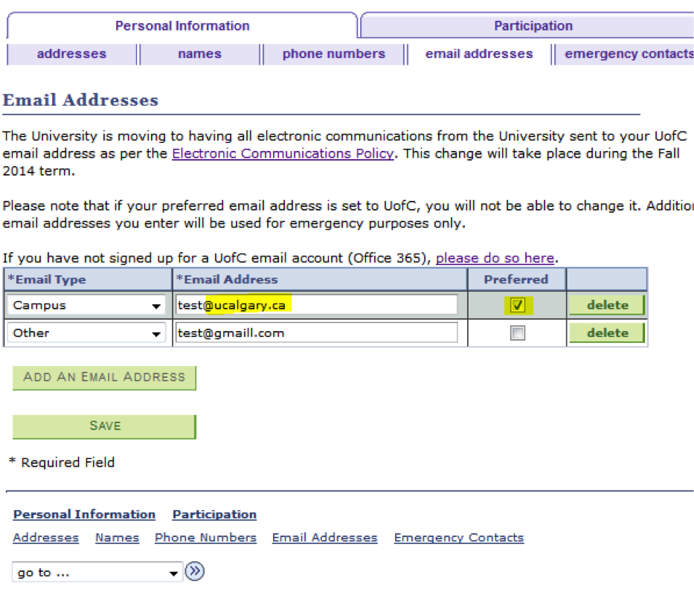Viewport: 694px width, 592px height.
Task: Click the Save button
Action: pyautogui.click(x=104, y=427)
